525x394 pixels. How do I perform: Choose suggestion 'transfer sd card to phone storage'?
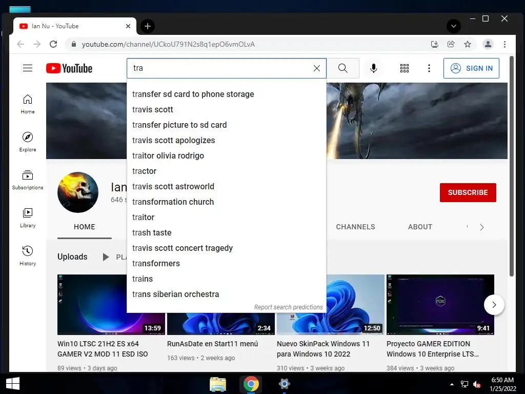226,94
